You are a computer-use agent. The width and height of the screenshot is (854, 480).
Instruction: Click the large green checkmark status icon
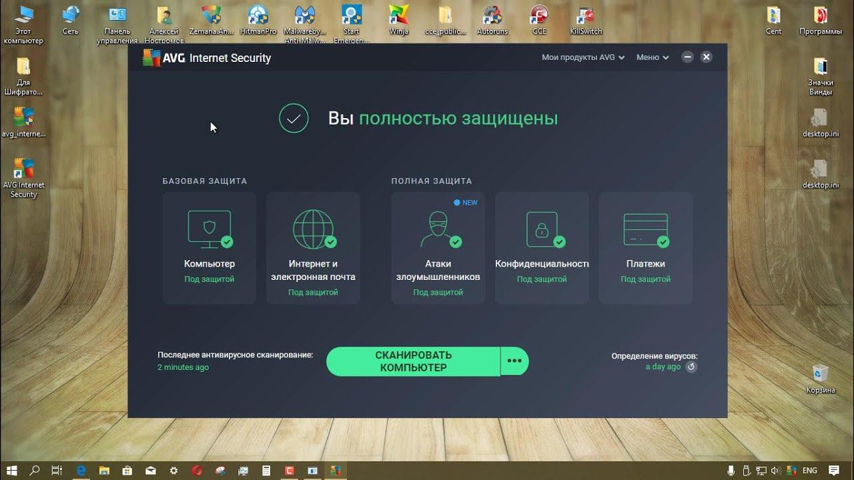point(294,119)
